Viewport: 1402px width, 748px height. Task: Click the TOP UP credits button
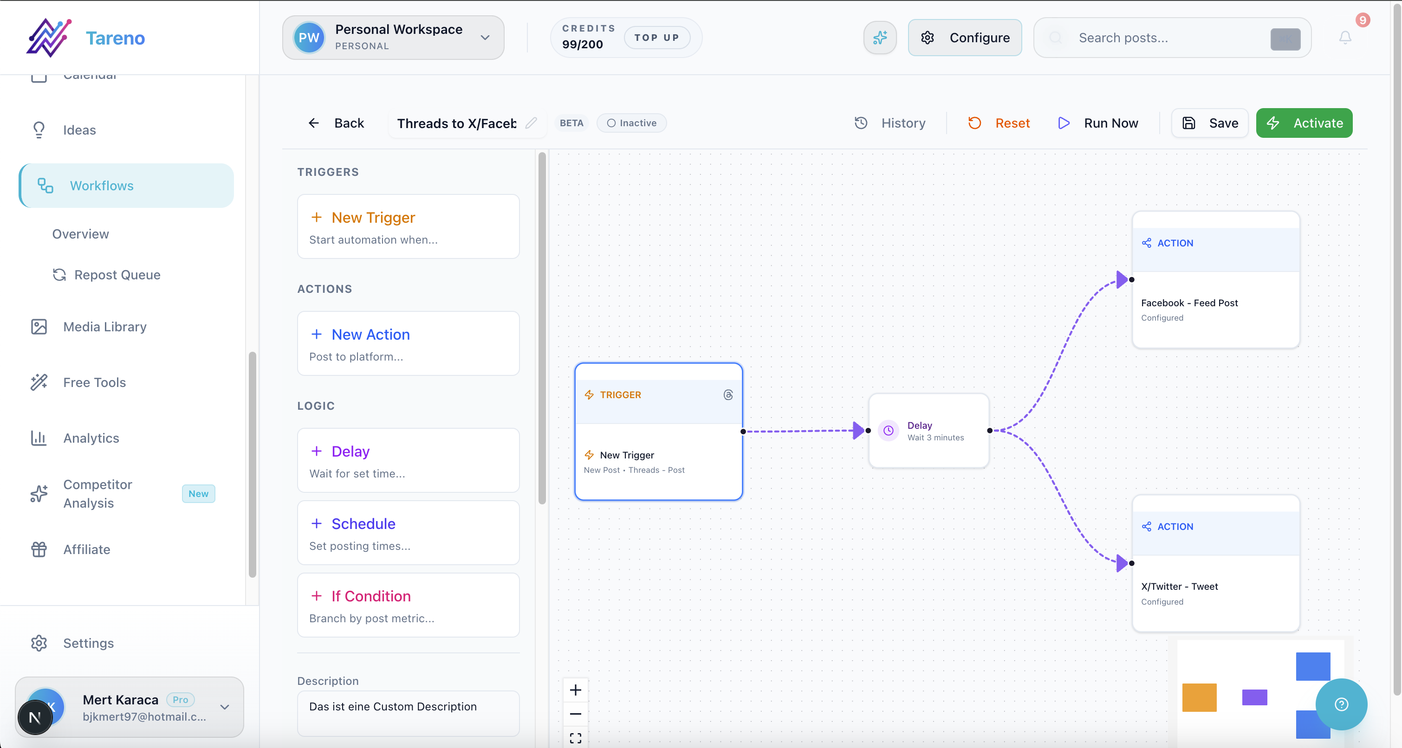(657, 38)
